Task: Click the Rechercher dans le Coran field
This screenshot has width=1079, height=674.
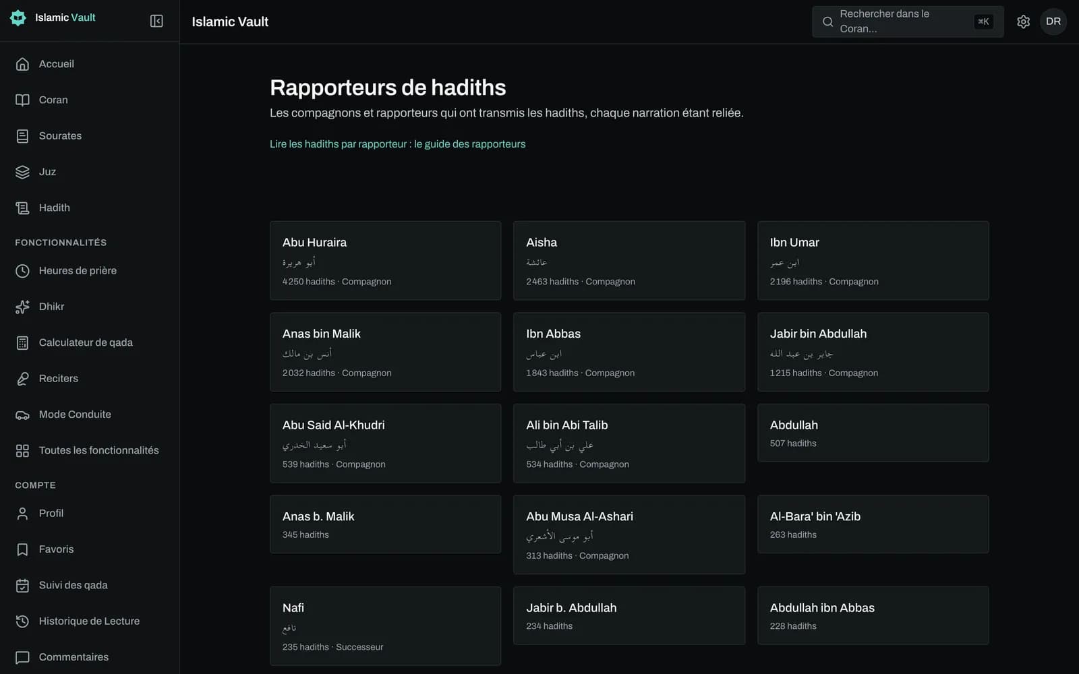Action: (908, 22)
